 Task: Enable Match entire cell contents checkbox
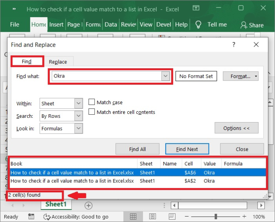click(92, 112)
